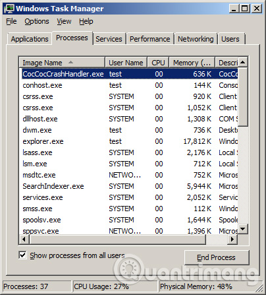The image size is (266, 295).
Task: Close the Task Manager window
Action: (x=256, y=9)
